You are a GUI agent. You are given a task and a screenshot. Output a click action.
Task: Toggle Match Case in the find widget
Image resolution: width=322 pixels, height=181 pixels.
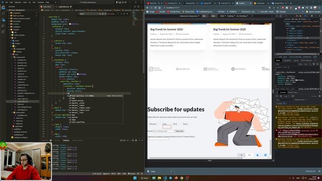tap(100, 14)
